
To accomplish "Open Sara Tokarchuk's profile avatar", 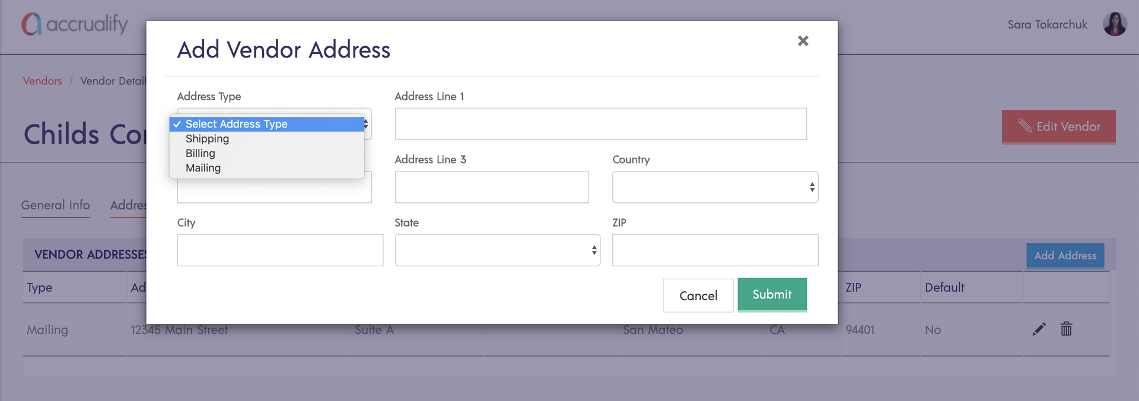I will (x=1115, y=24).
